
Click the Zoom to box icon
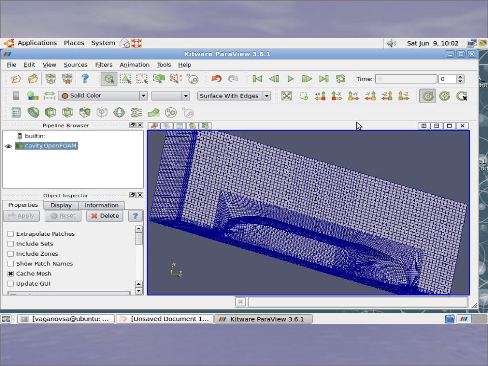point(303,96)
